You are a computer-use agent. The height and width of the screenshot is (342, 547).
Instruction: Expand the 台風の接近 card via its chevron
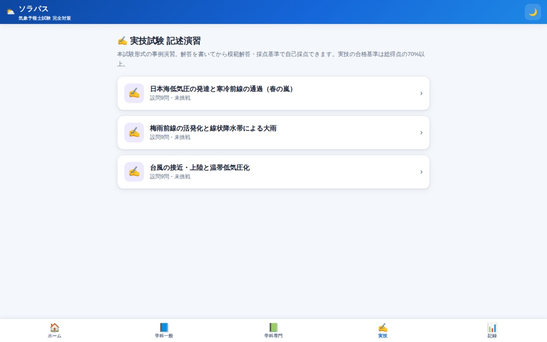[x=421, y=172]
